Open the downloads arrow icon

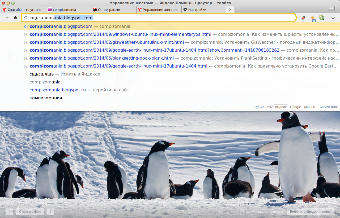tap(333, 18)
